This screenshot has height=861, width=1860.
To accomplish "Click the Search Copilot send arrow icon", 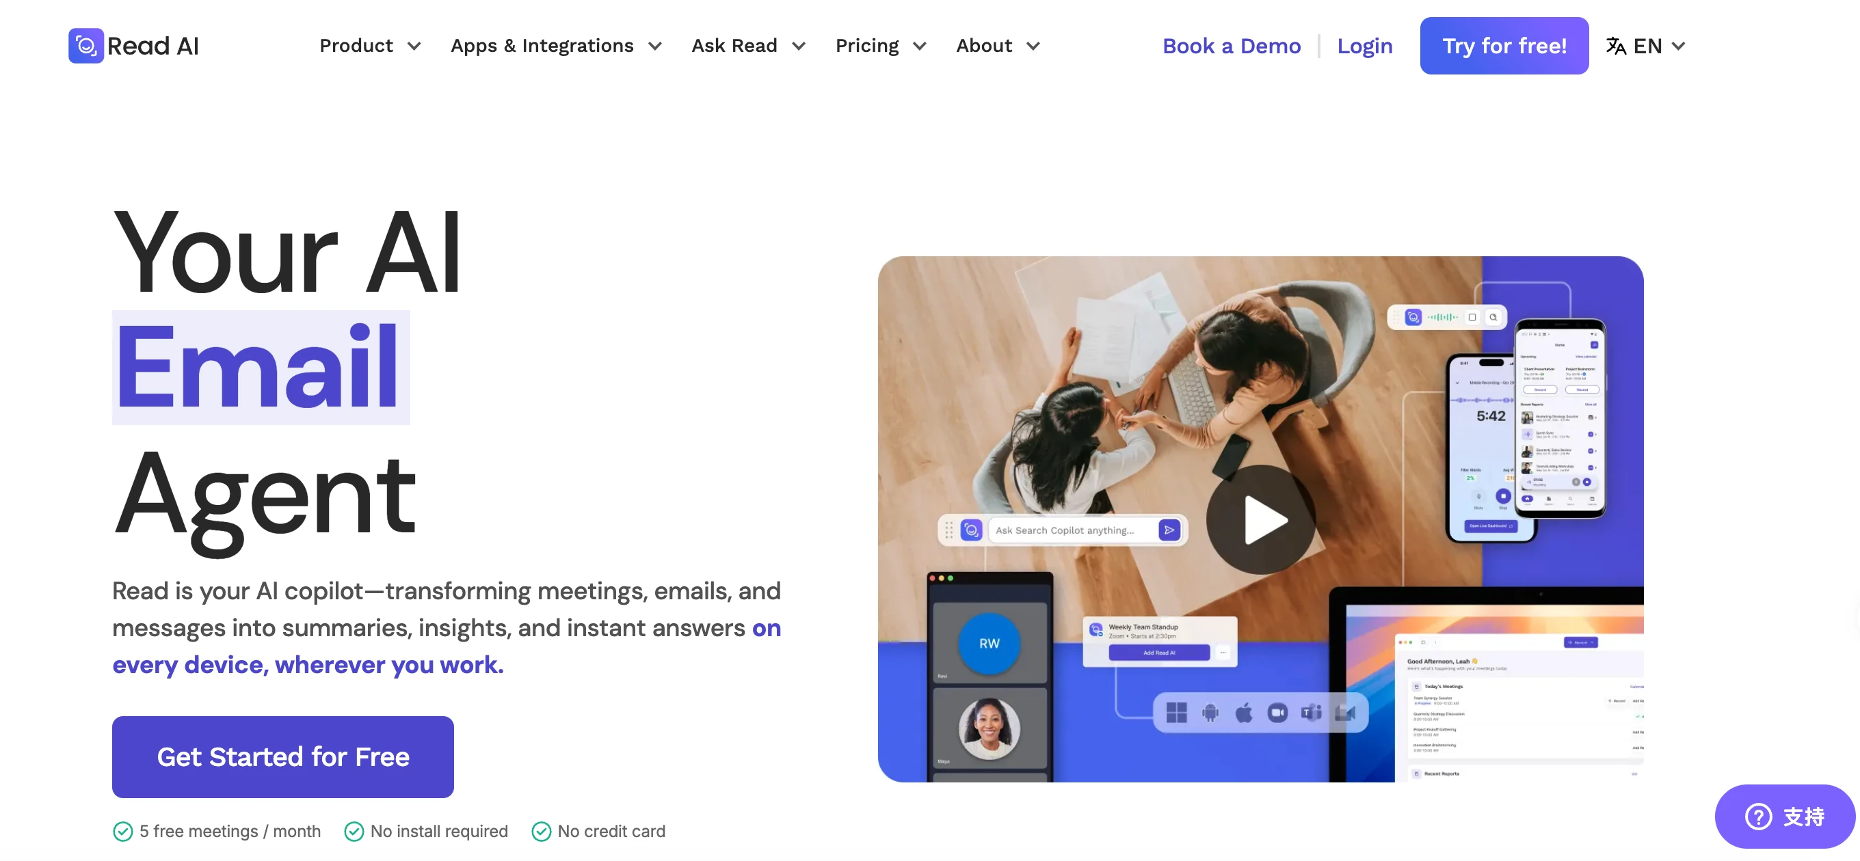I will click(x=1169, y=530).
